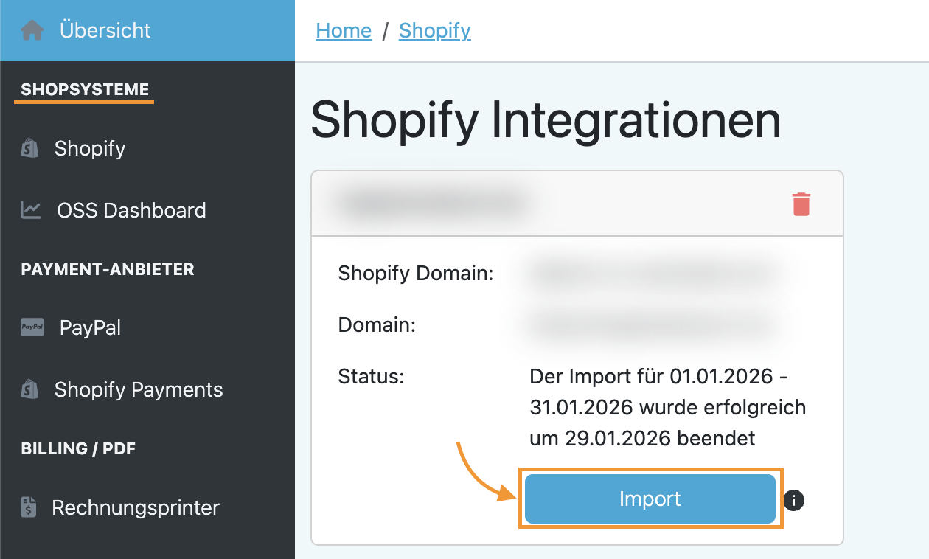
Task: Open the Übersicht menu entry
Action: click(x=105, y=31)
